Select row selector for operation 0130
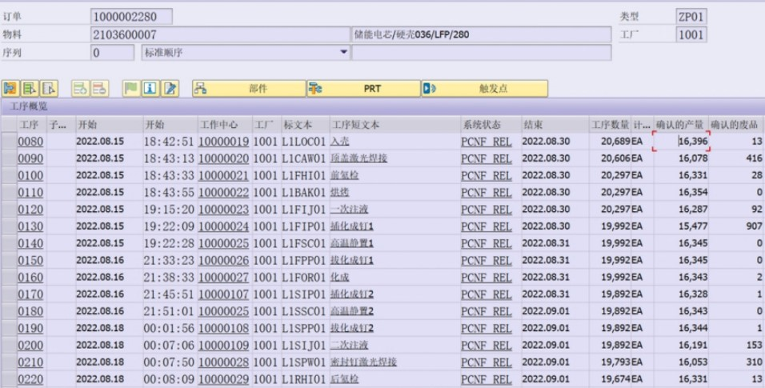The width and height of the screenshot is (765, 388). [x=9, y=226]
